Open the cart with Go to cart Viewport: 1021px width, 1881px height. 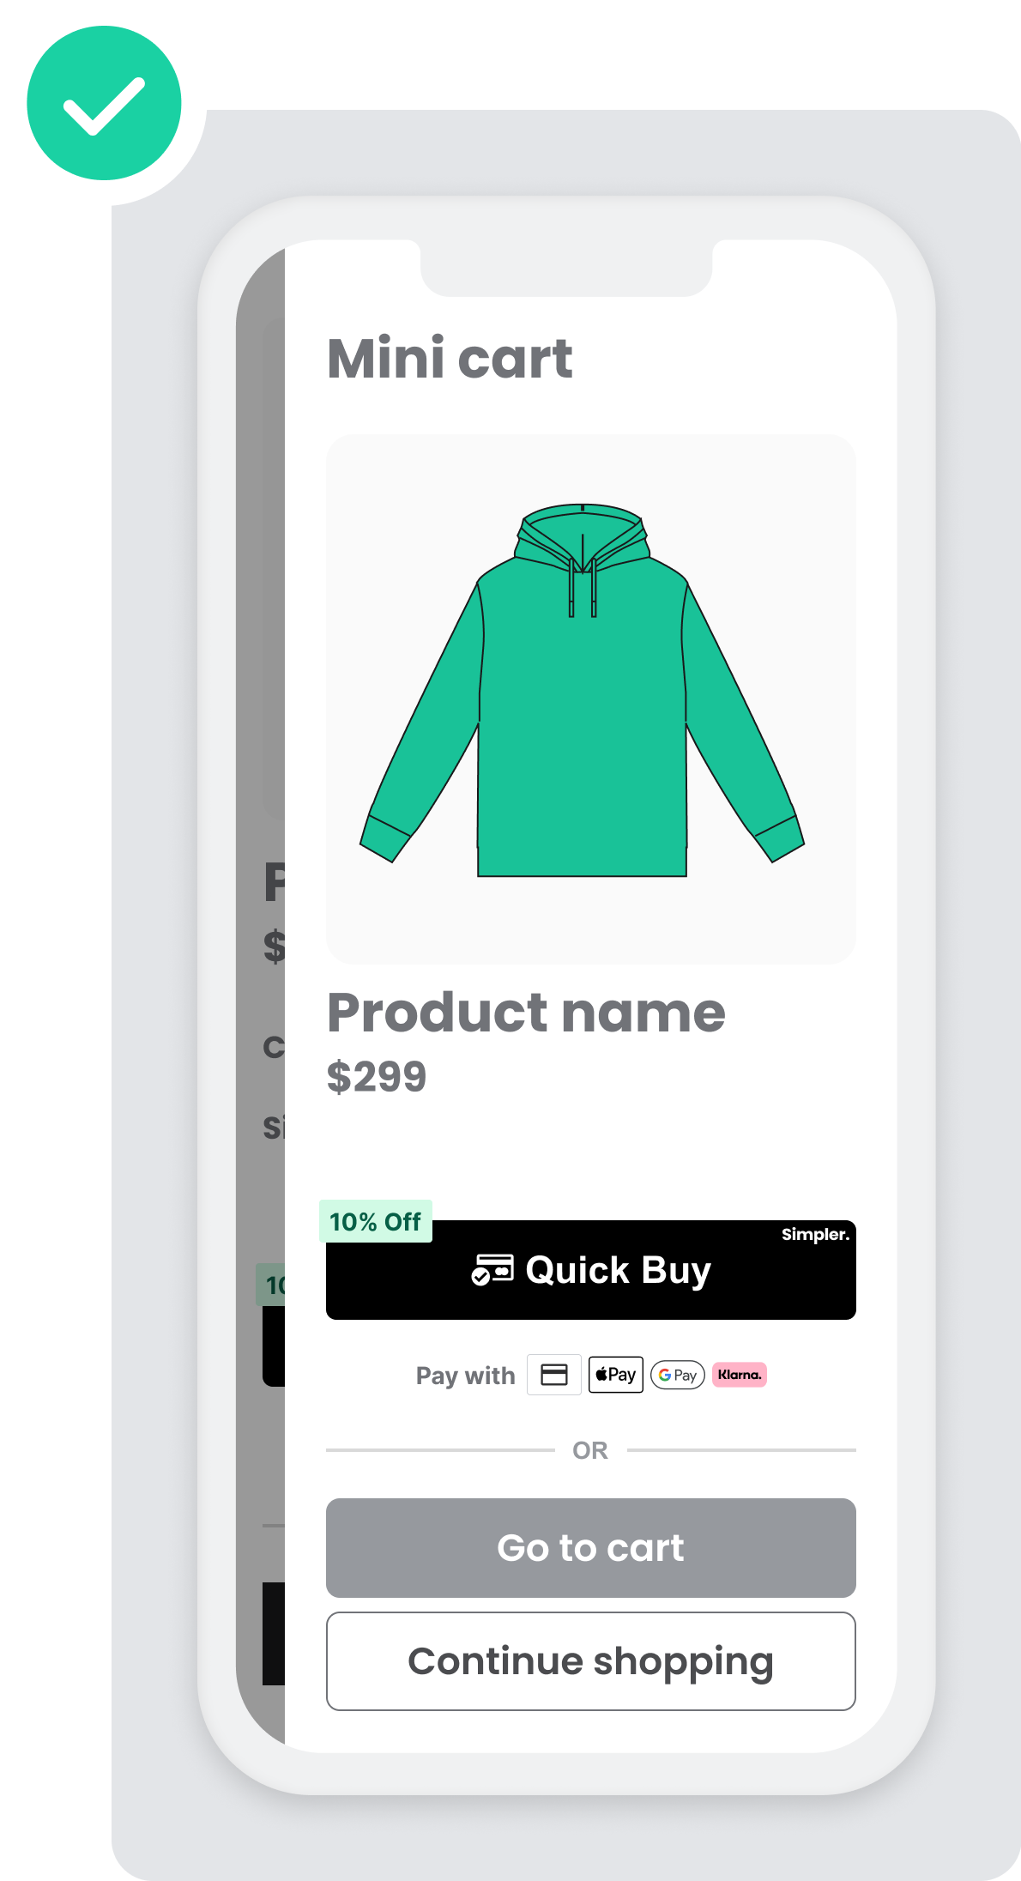[x=591, y=1548]
